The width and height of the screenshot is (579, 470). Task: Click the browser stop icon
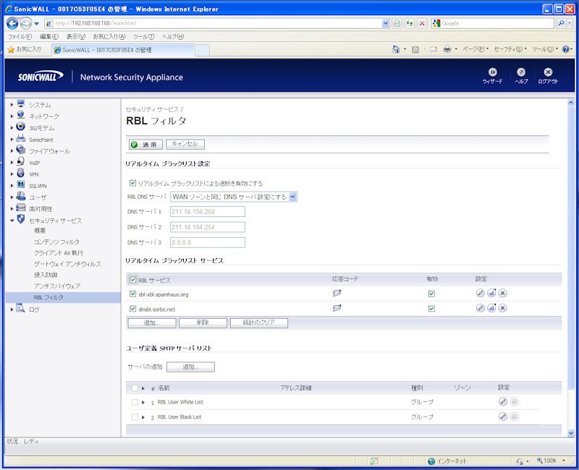click(x=422, y=23)
